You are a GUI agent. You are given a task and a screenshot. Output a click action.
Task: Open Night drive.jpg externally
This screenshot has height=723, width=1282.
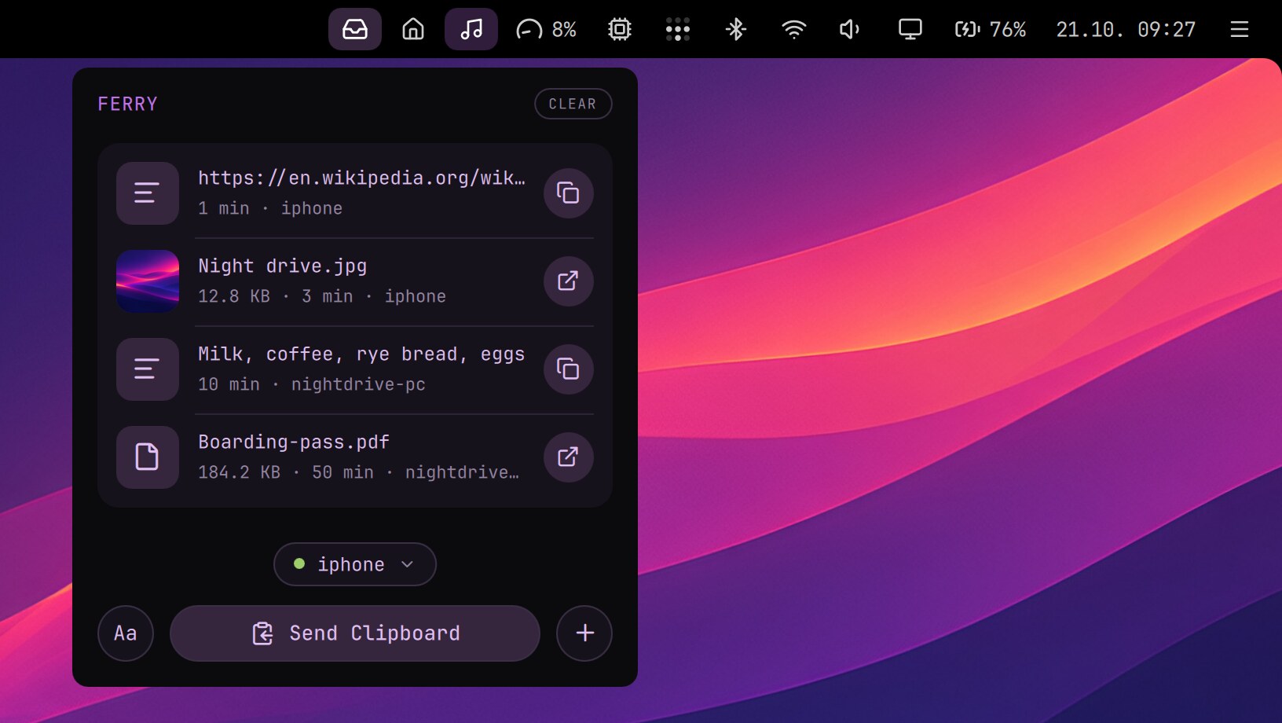tap(569, 281)
